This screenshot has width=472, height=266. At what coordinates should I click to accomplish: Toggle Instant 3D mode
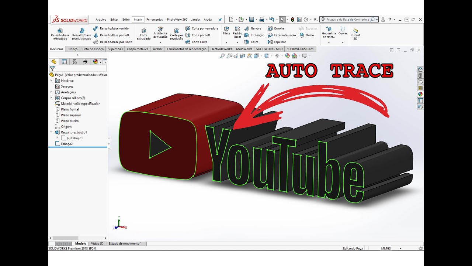click(x=355, y=34)
